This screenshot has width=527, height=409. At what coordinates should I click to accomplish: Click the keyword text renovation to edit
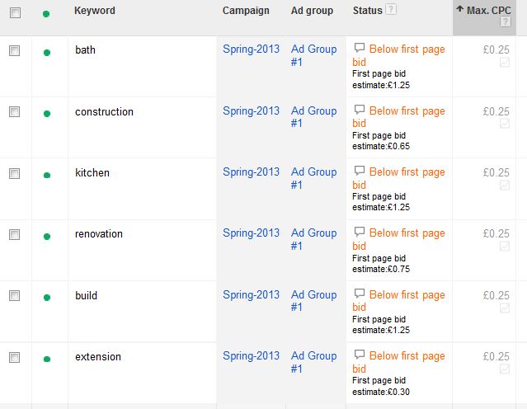pos(99,233)
